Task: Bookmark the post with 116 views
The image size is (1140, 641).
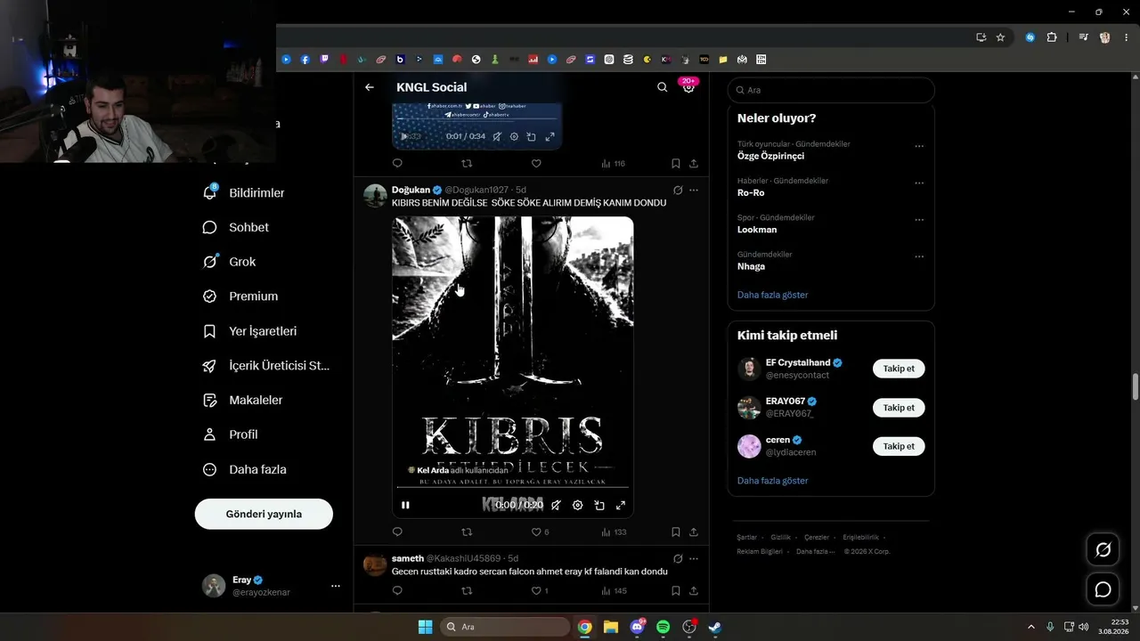Action: (x=676, y=163)
